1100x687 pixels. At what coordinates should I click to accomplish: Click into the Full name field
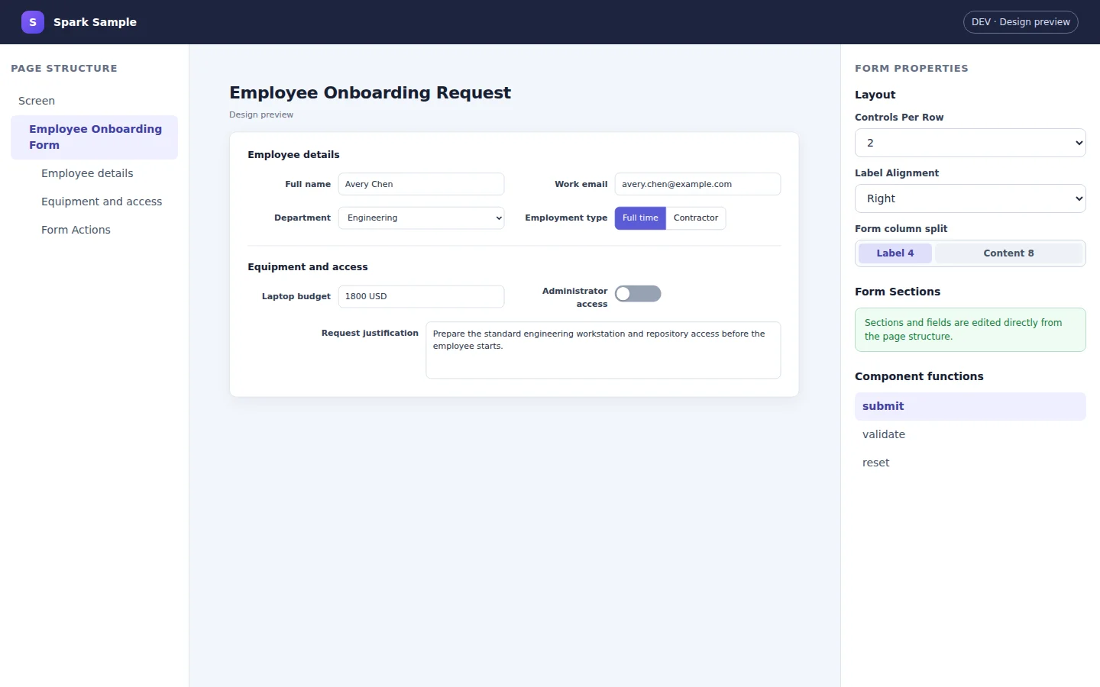point(421,184)
